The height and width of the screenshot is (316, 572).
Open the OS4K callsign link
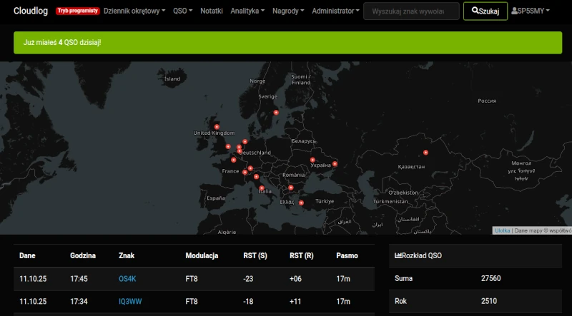click(127, 279)
